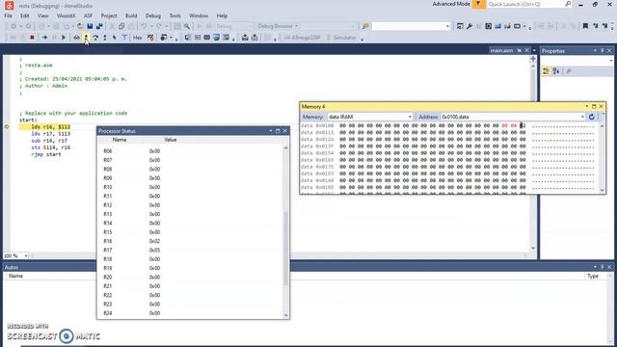Save the current file

90,26
